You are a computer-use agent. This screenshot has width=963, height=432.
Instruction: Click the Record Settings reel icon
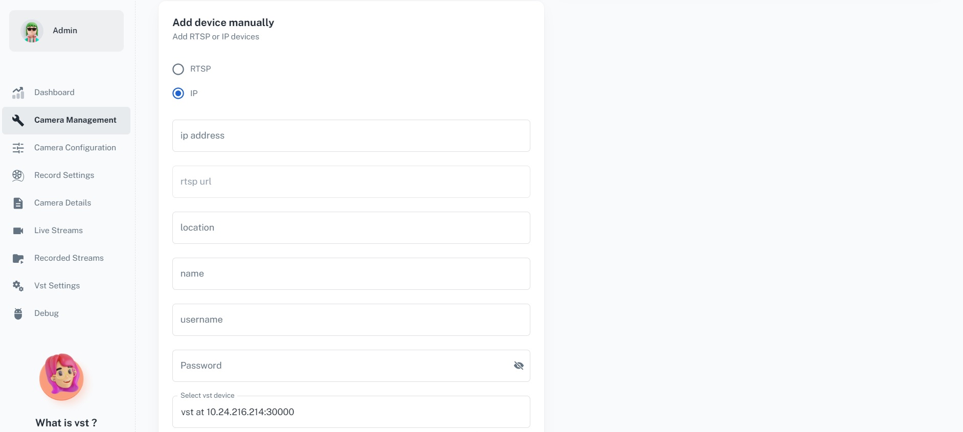pyautogui.click(x=18, y=175)
